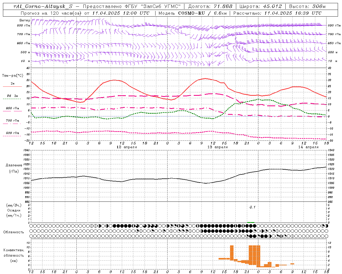Click the Рассчитано: 11.04.2025 16:39 UTC text
Screen dimensions: 342x274
277,13
